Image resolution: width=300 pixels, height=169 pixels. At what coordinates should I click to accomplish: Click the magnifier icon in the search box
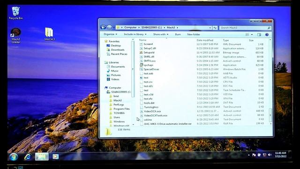pyautogui.click(x=269, y=28)
